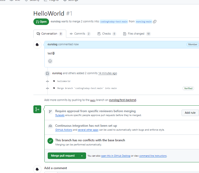Add a reaction with the smiley icon
Viewport: 199px width, 173px height.
click(x=50, y=61)
